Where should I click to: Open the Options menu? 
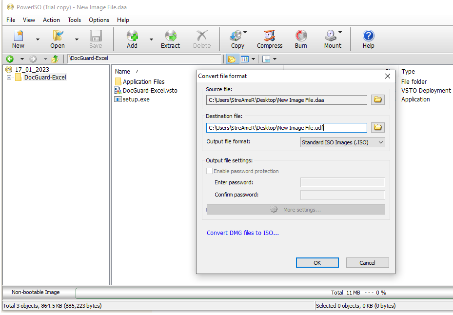click(99, 20)
